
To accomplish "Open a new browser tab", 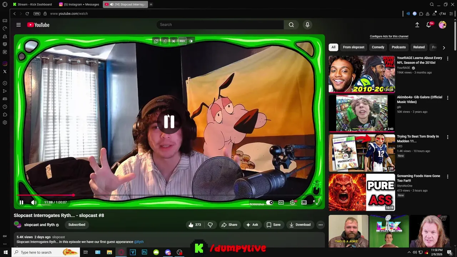I will (151, 4).
